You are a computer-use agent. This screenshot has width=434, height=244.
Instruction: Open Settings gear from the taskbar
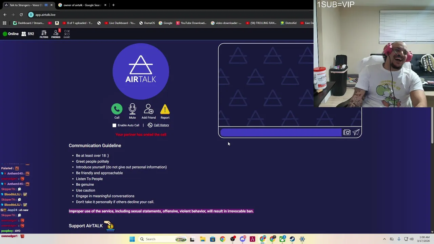point(302,239)
